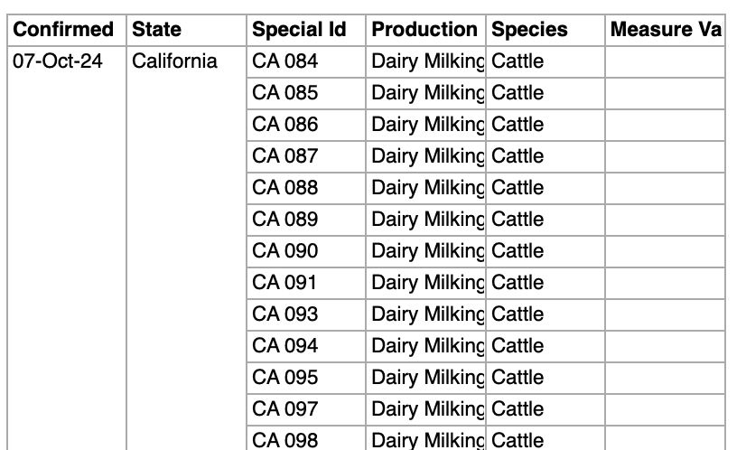Screen dimensions: 746x450
Task: Select the CA 086 cell
Action: 285,125
